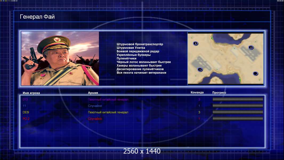Image resolution: width=284 pixels, height=160 pixels.
Task: Click the "Имя игрока" column header
Action: pos(31,93)
